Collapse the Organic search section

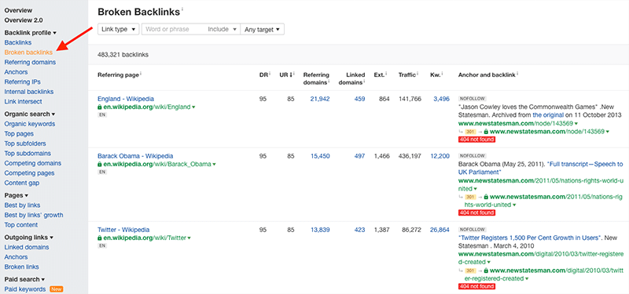30,114
